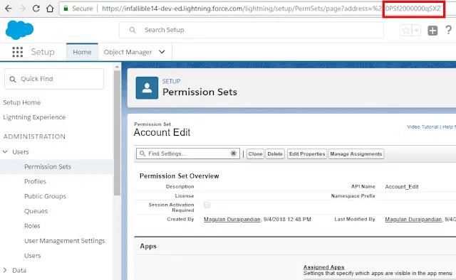Click the favorites star icon
The width and height of the screenshot is (456, 280).
(x=406, y=30)
